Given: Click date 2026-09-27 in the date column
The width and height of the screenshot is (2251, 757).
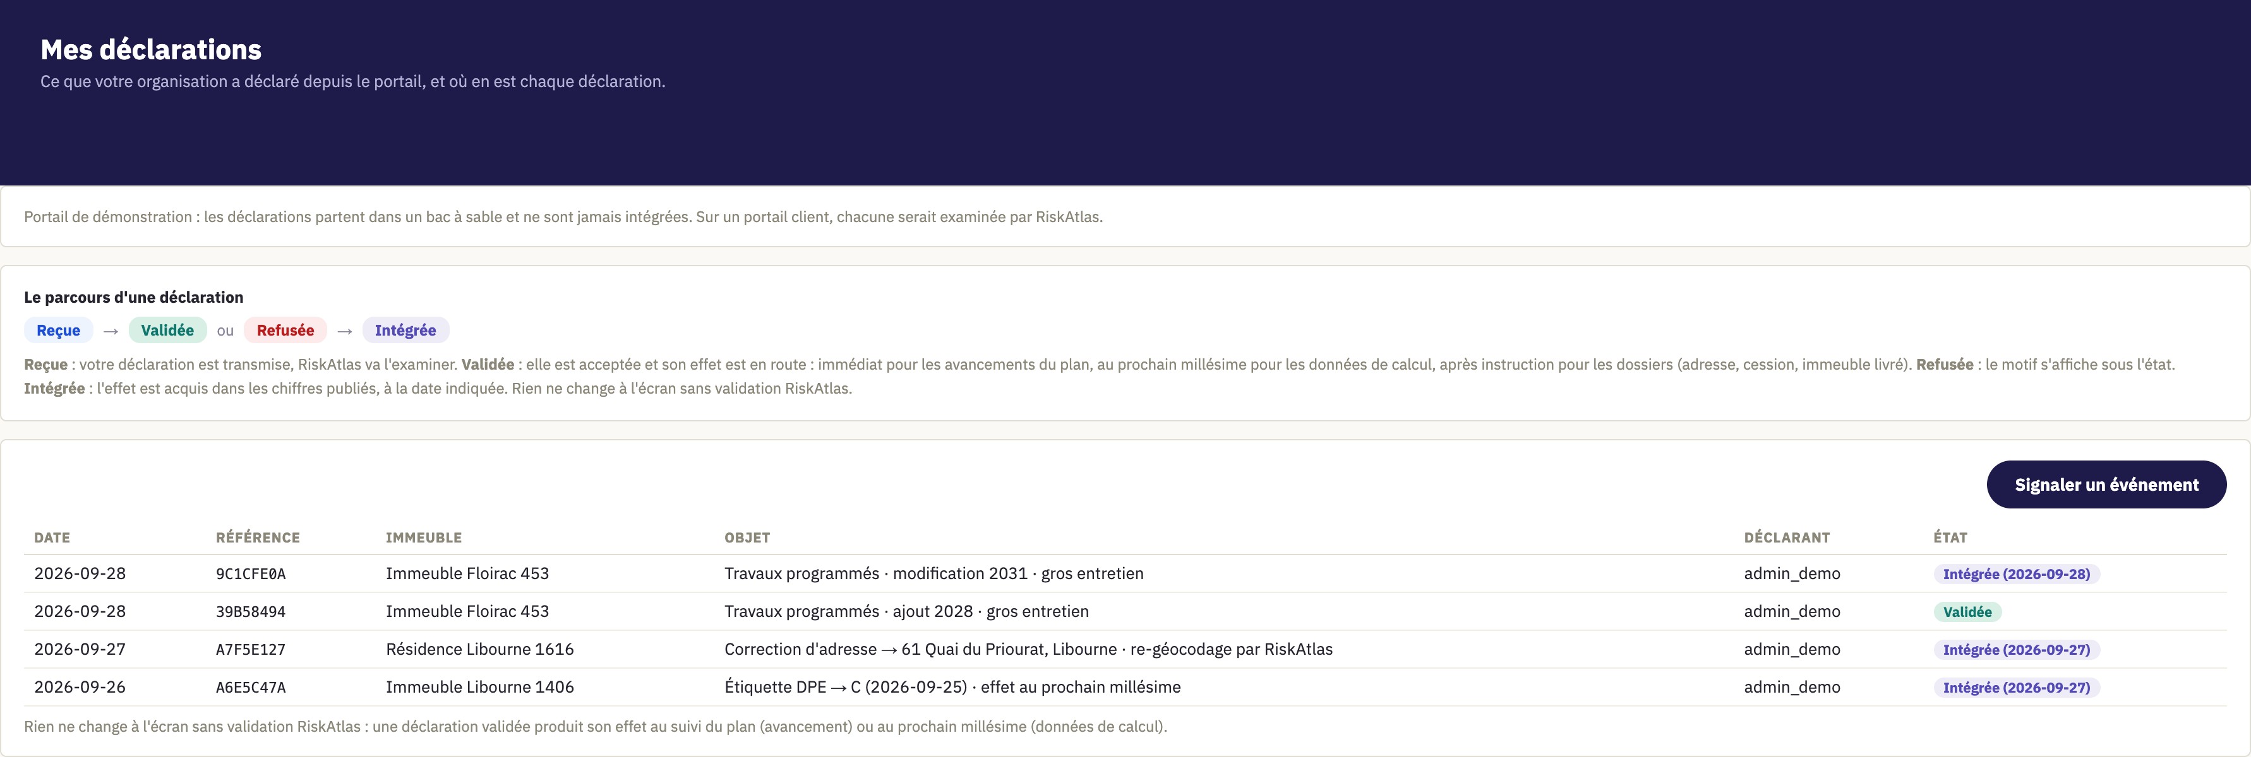Looking at the screenshot, I should [x=80, y=650].
